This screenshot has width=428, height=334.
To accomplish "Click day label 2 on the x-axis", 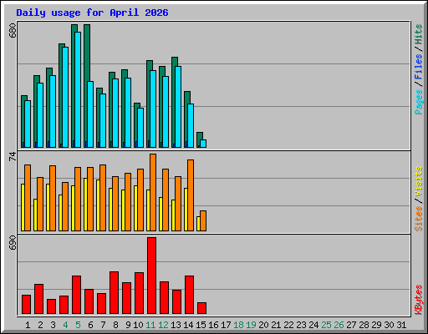I will (40, 325).
